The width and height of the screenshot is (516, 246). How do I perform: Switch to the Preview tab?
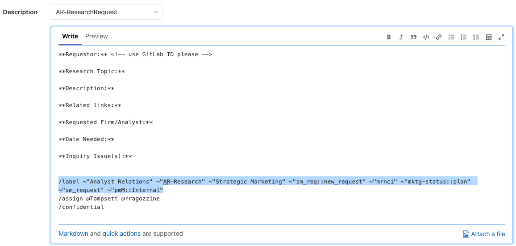tap(96, 36)
